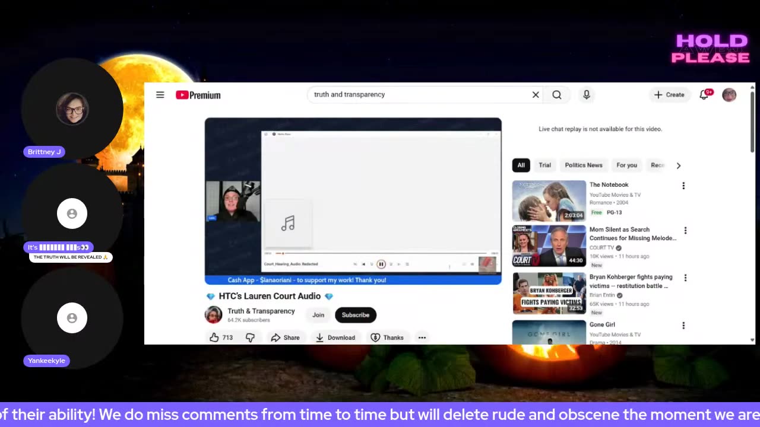Open the notifications bell
760x427 pixels.
coord(705,95)
